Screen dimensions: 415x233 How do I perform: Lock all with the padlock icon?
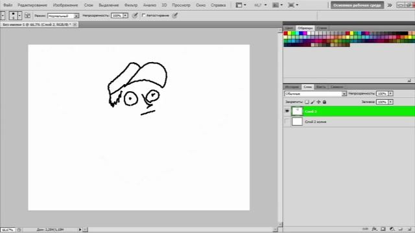pyautogui.click(x=324, y=102)
